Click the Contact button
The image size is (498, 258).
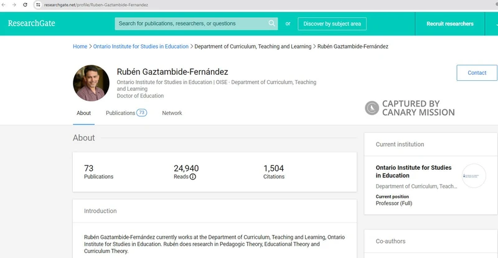tap(477, 73)
